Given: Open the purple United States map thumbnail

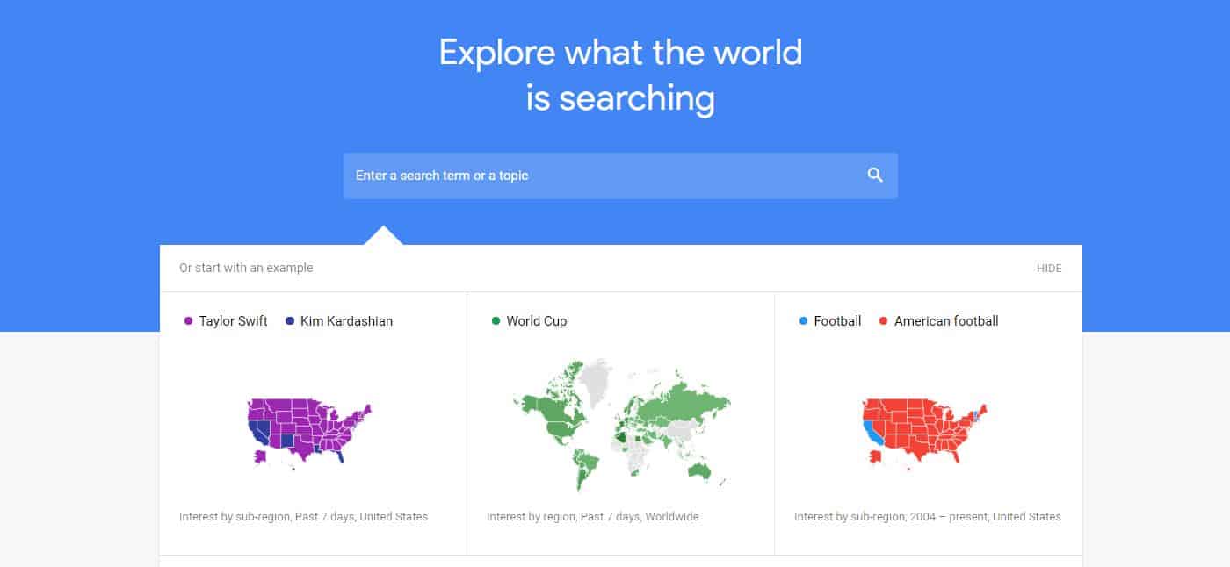Looking at the screenshot, I should point(309,433).
